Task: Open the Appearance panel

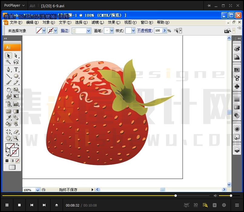Action: tap(237, 129)
